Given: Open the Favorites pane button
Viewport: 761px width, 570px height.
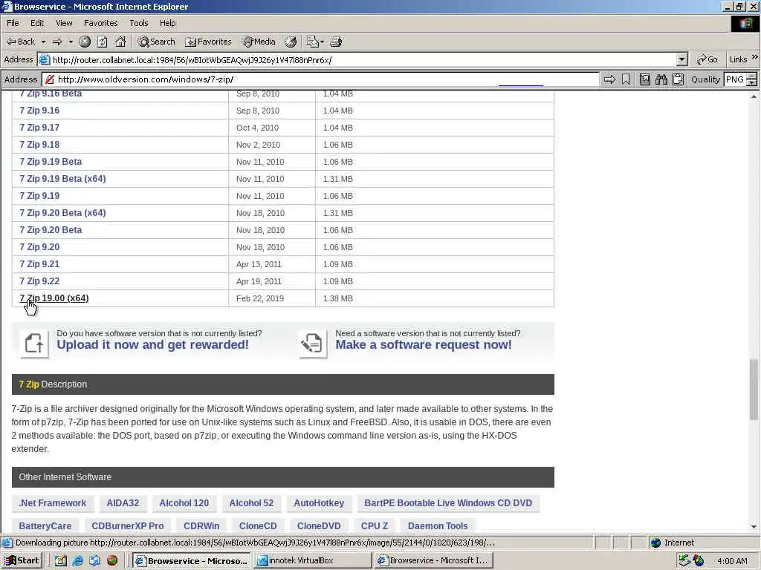Looking at the screenshot, I should (x=208, y=42).
